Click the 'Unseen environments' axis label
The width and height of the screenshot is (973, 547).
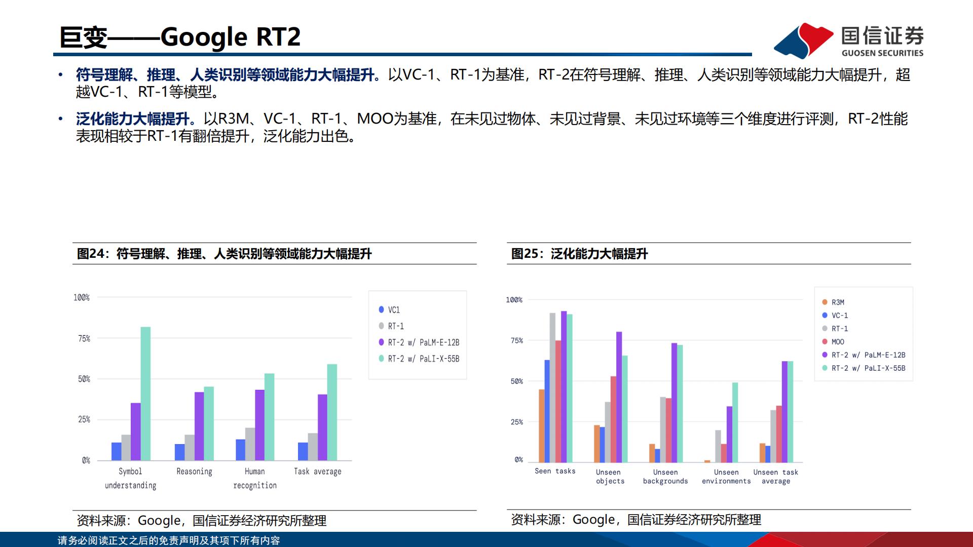pos(726,477)
